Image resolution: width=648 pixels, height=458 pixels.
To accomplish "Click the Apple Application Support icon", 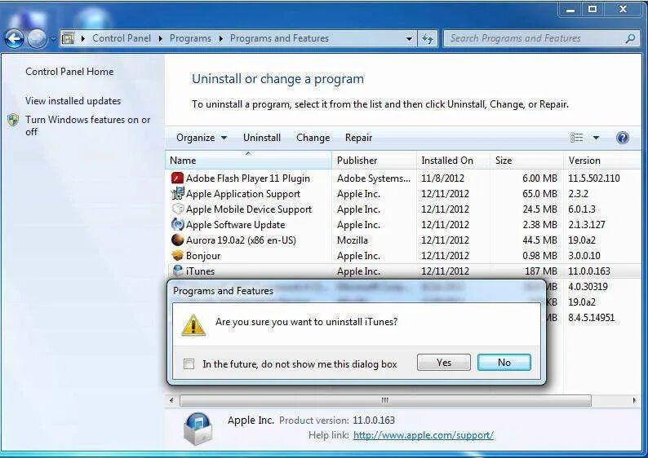I will point(177,193).
